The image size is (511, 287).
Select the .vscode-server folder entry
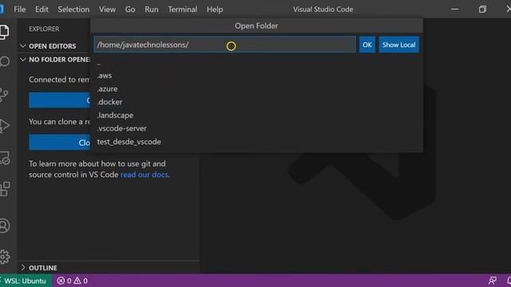pos(256,128)
